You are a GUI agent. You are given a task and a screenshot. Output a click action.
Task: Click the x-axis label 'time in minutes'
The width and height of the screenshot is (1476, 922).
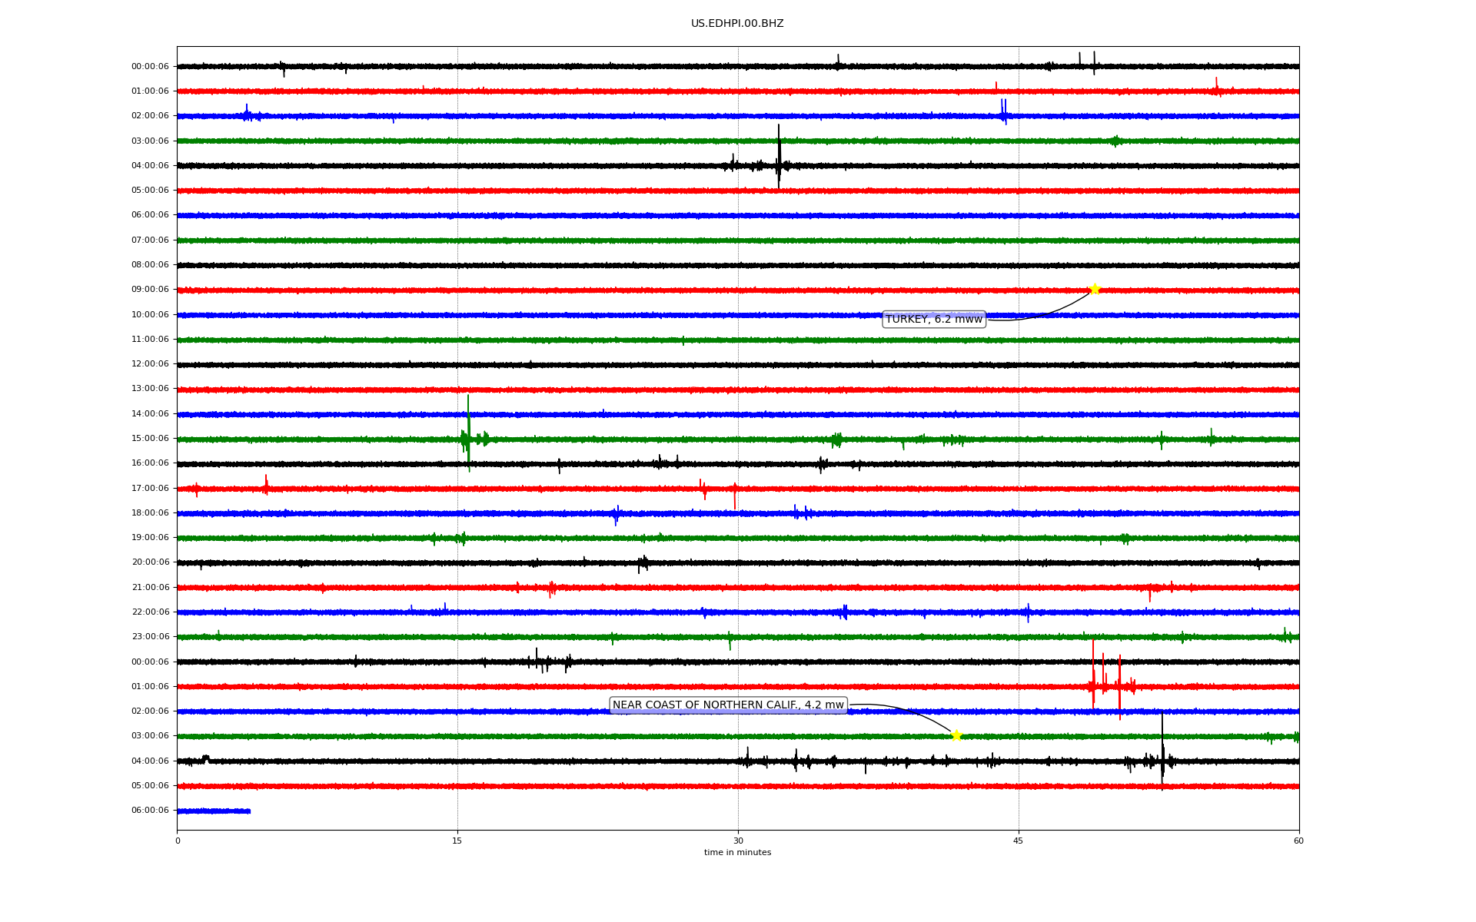pos(737,852)
